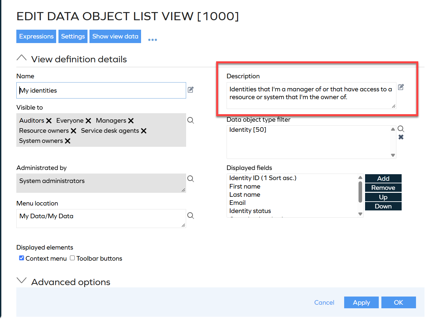Open the Visible to search lookup

pos(191,120)
